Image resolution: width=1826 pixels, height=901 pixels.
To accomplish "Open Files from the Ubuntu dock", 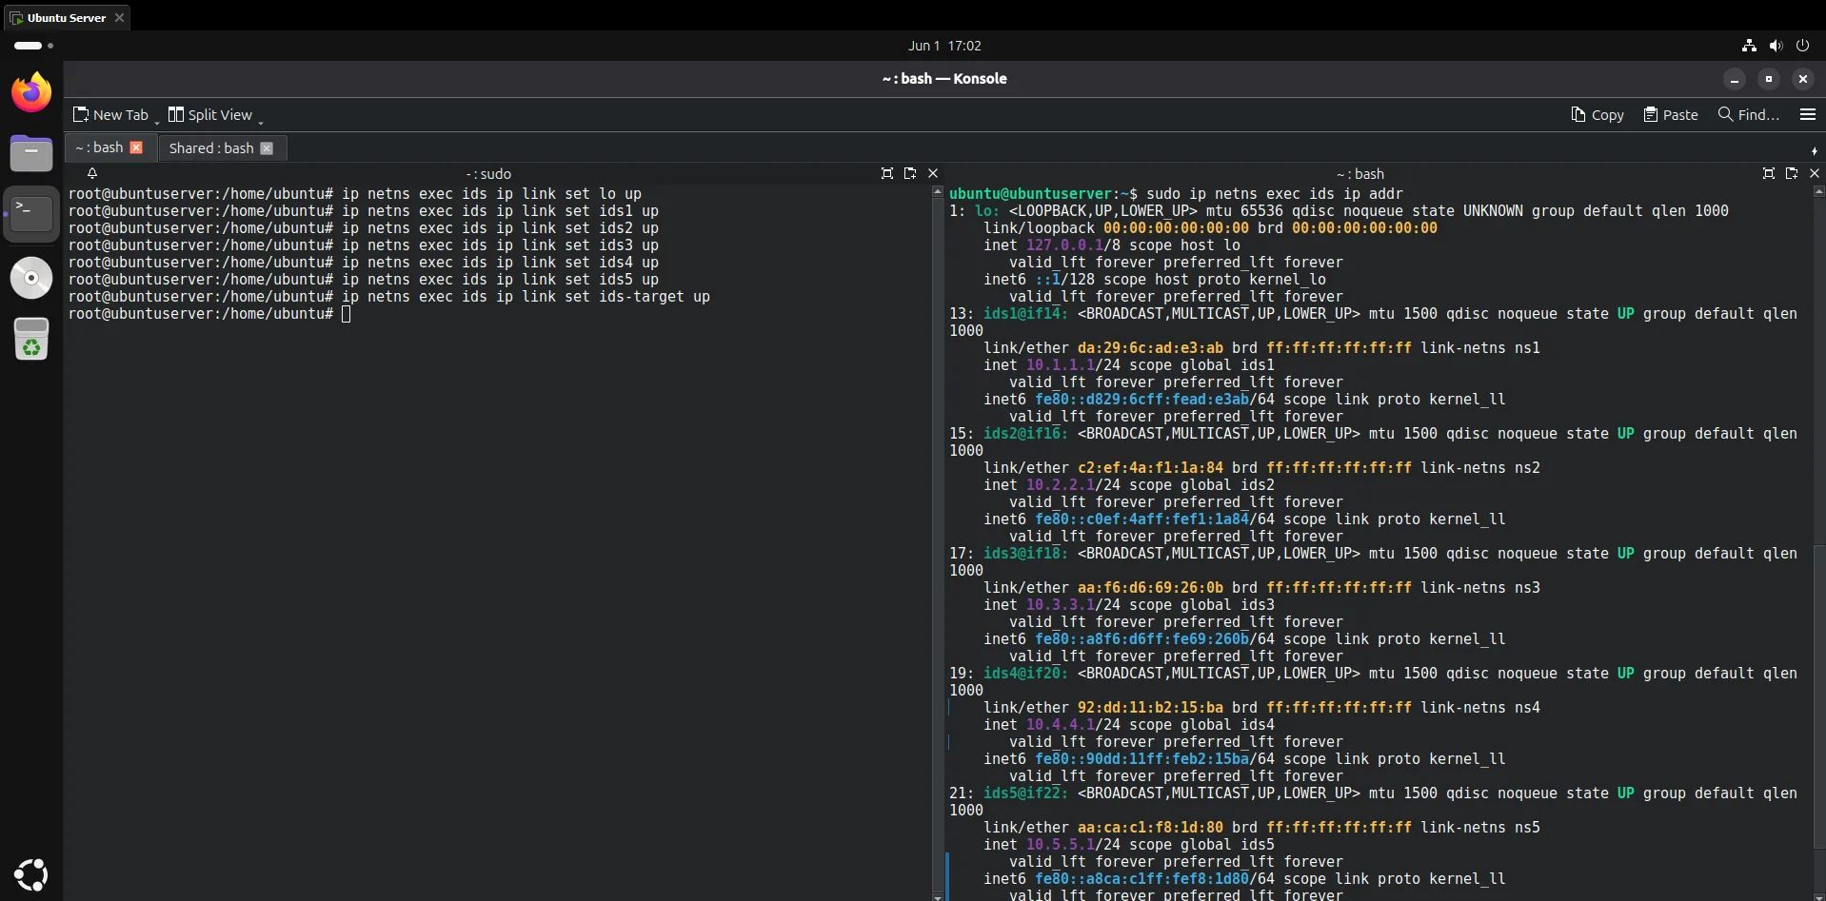I will pos(31,152).
